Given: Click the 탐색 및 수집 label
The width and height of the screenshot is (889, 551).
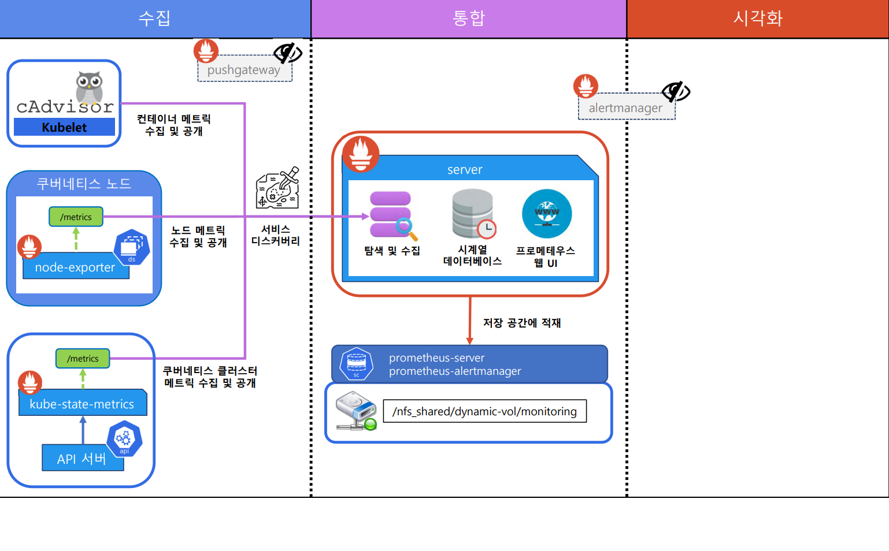Looking at the screenshot, I should click(x=392, y=251).
